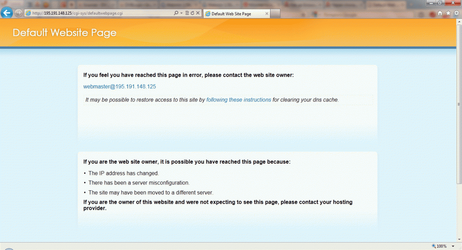The height and width of the screenshot is (250, 462).
Task: Expand the address bar autocomplete dropdown arrow
Action: coord(181,13)
